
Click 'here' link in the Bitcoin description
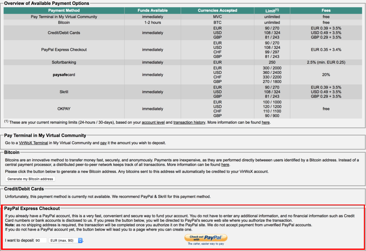(x=225, y=165)
